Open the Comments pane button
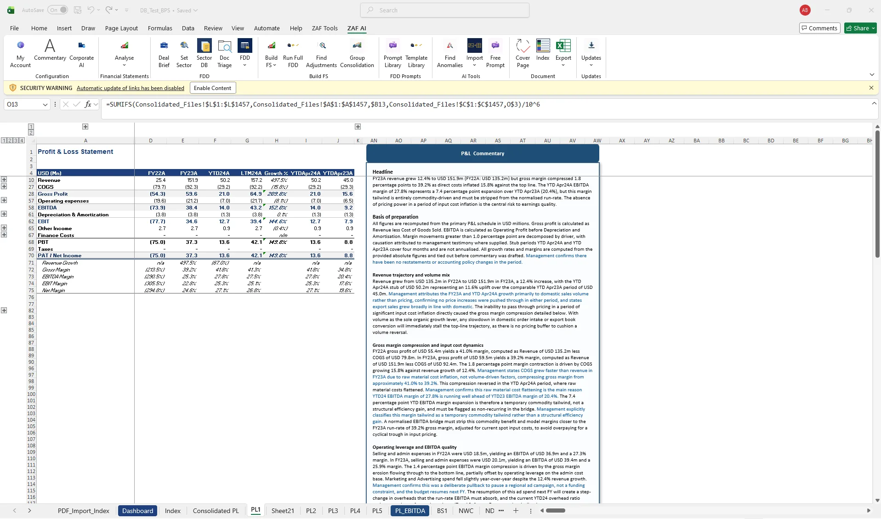This screenshot has width=881, height=519. coord(819,28)
